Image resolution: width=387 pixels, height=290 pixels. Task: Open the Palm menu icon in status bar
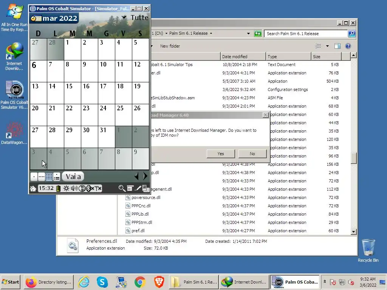pos(130,188)
